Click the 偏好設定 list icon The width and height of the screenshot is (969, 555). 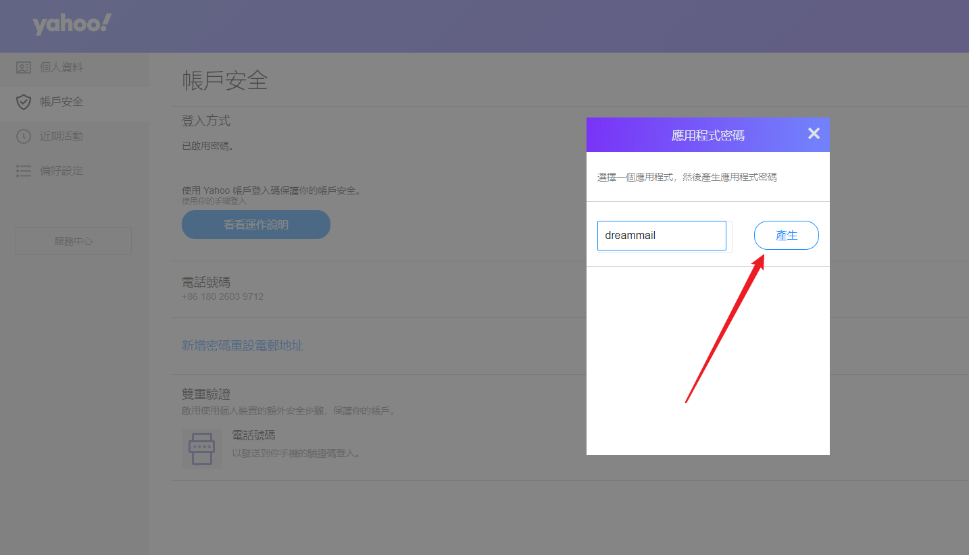tap(24, 171)
